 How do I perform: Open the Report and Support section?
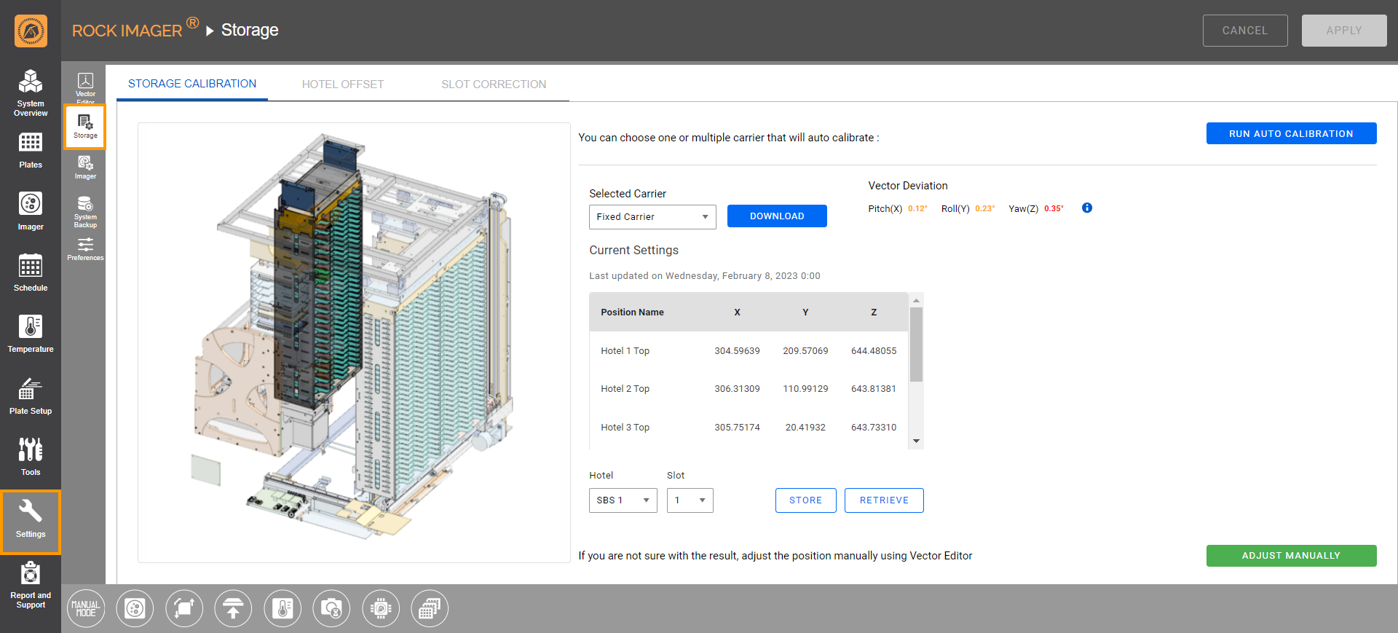click(31, 585)
